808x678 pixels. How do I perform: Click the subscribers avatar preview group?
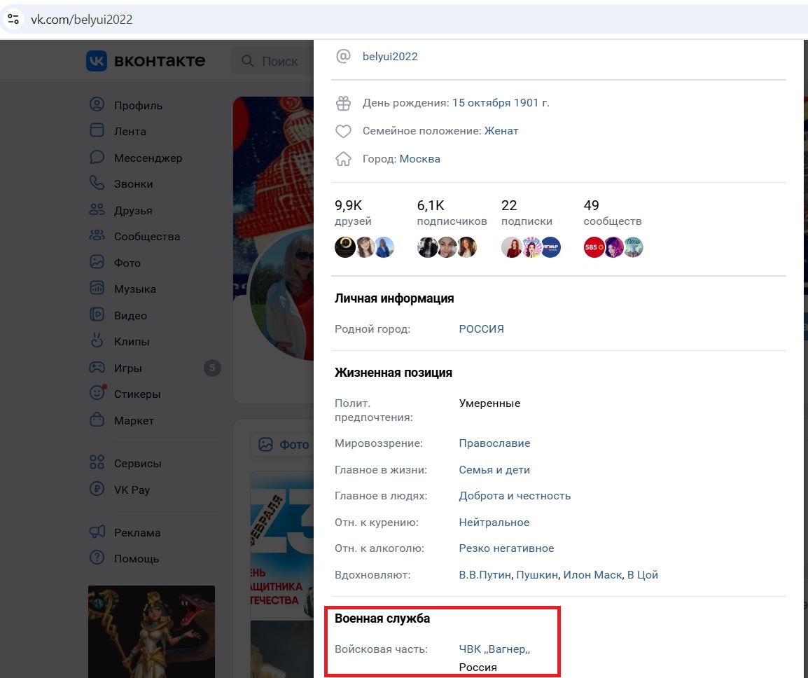[x=447, y=247]
